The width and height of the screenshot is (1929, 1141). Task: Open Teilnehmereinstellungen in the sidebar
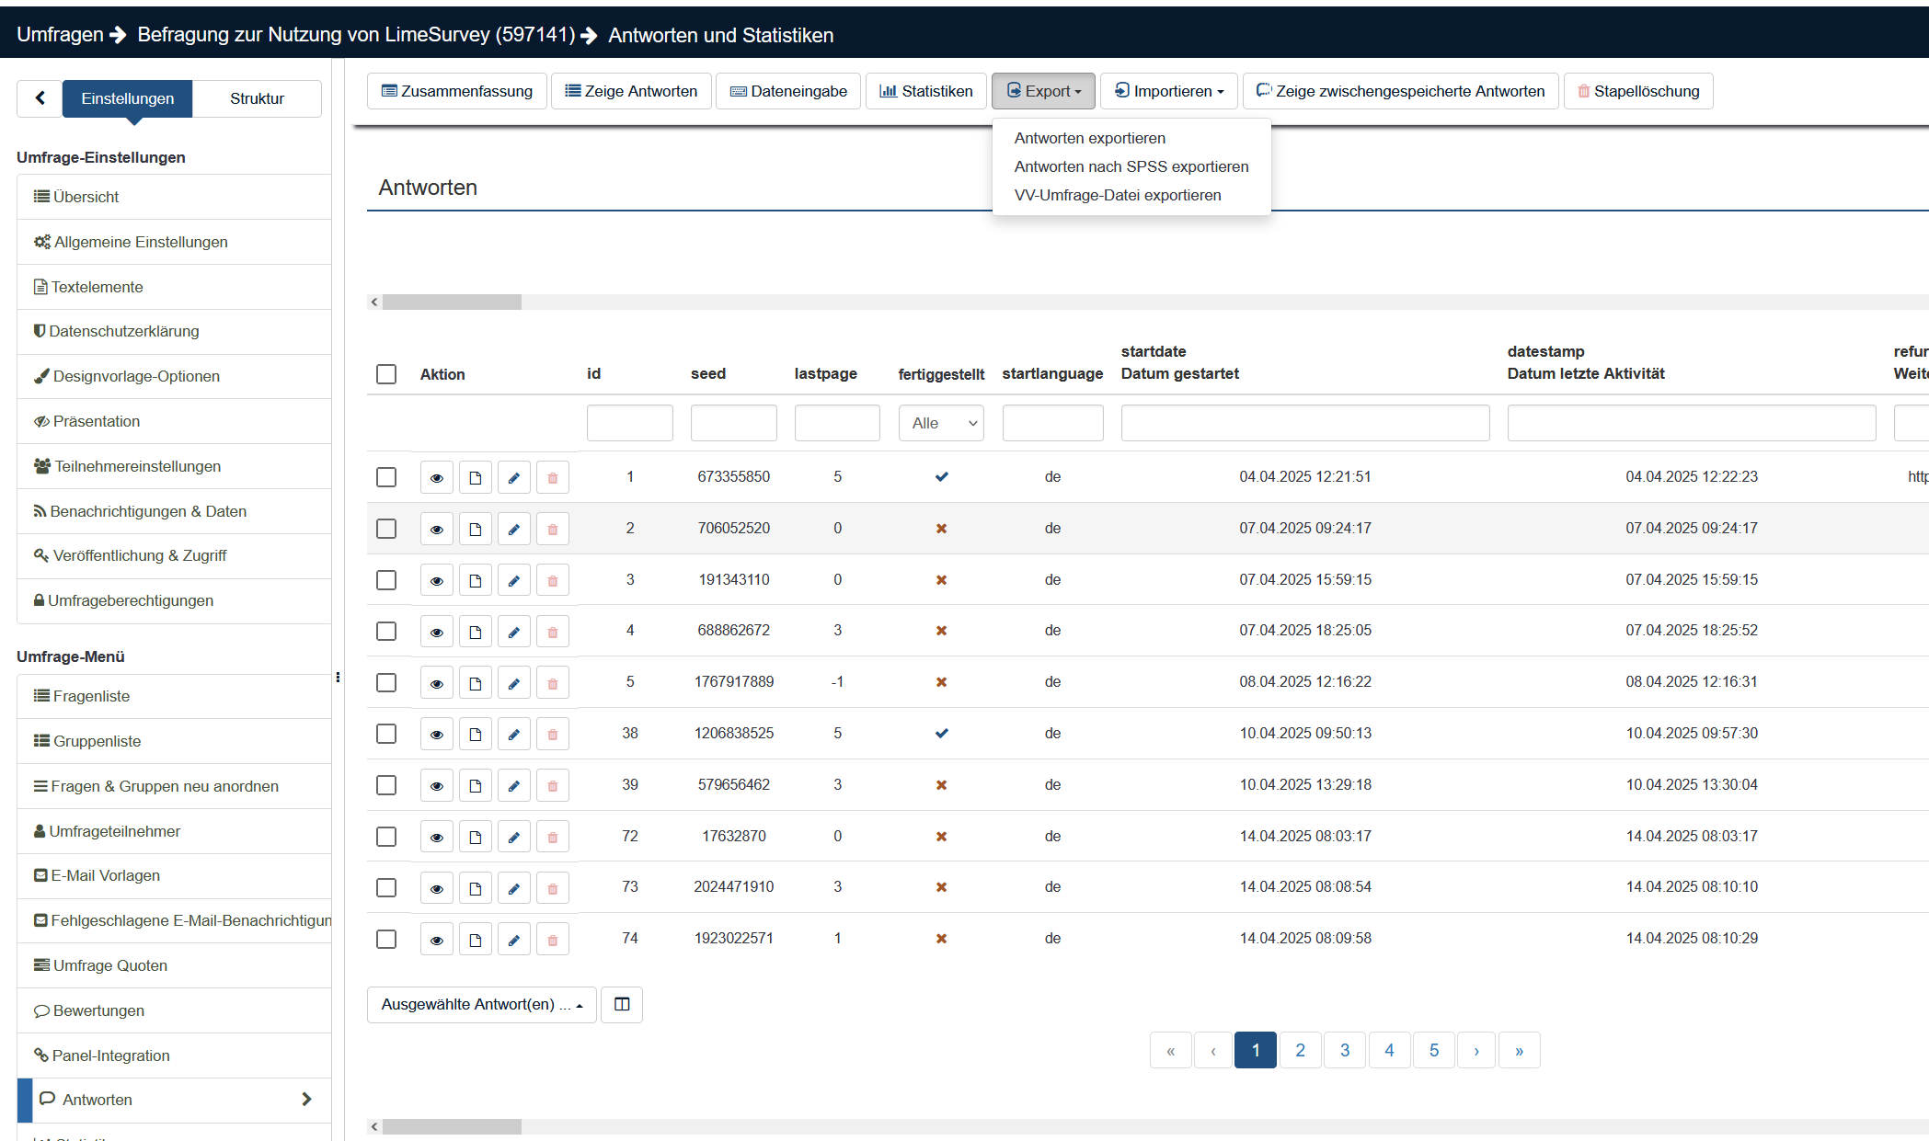point(137,466)
